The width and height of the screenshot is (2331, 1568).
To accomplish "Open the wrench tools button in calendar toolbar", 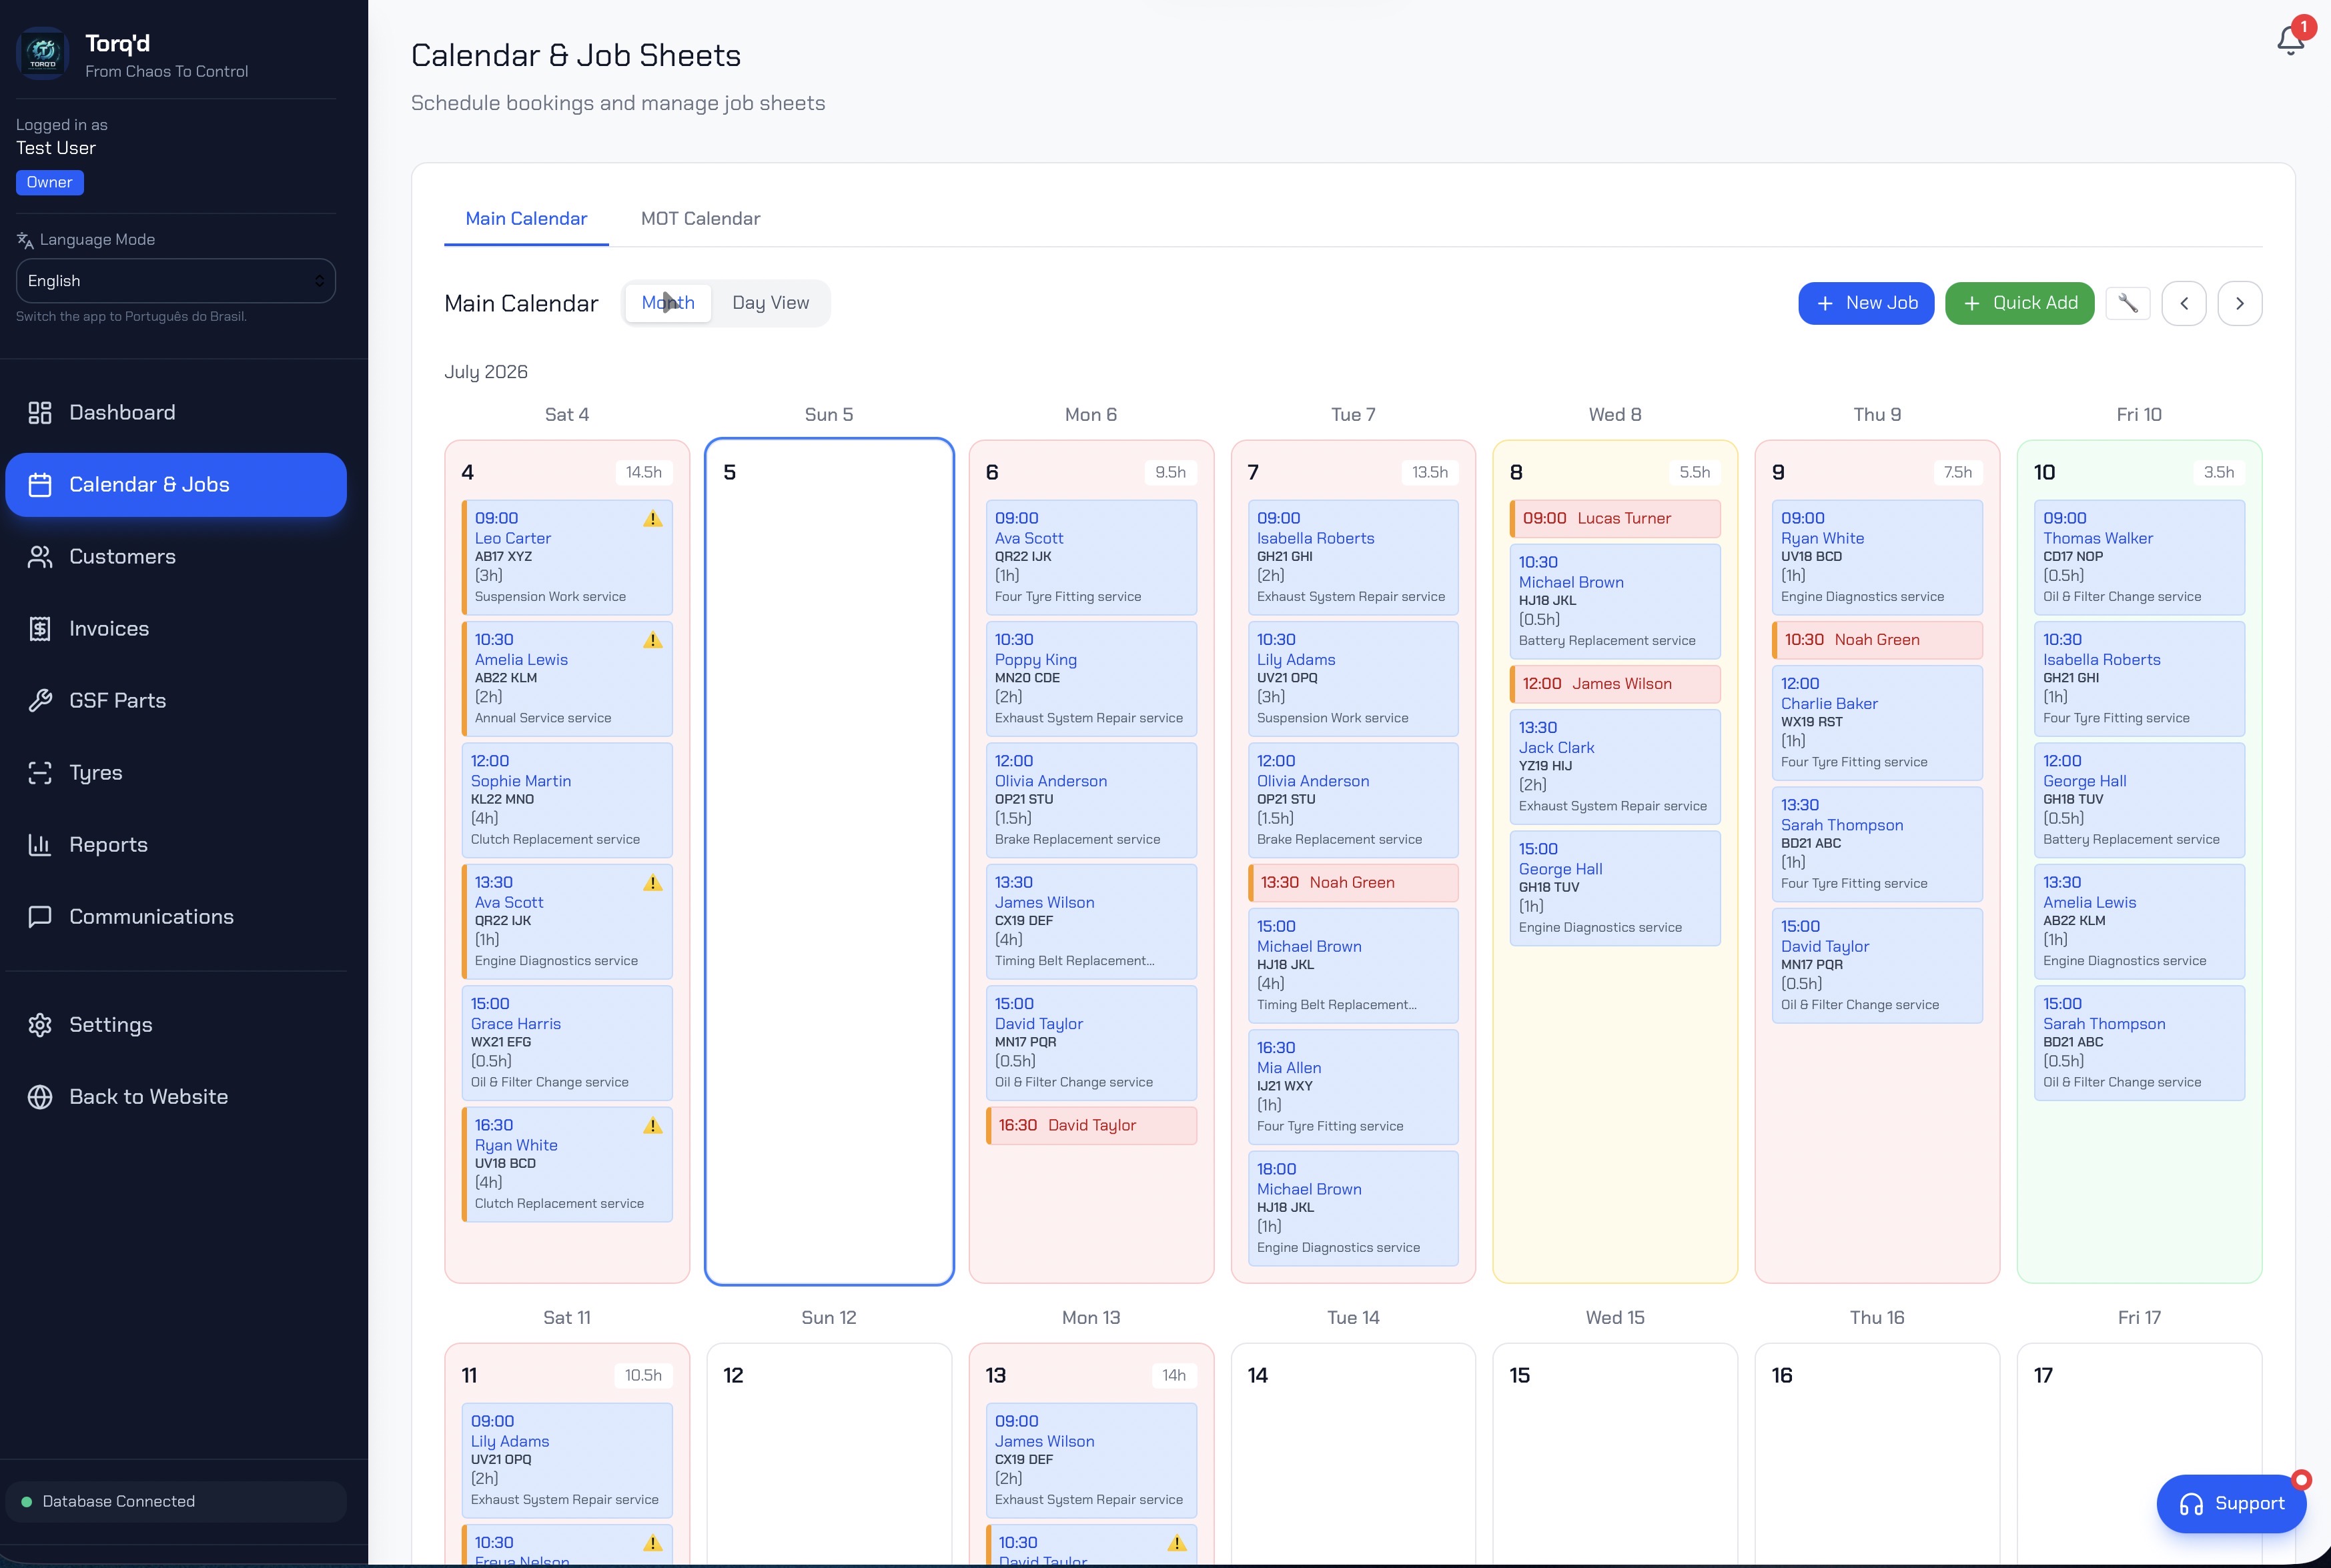I will (x=2127, y=303).
